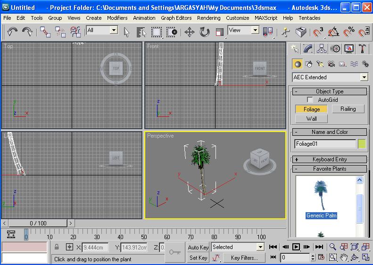Open the Modify command panel tab
The width and height of the screenshot is (373, 265).
tap(308, 49)
